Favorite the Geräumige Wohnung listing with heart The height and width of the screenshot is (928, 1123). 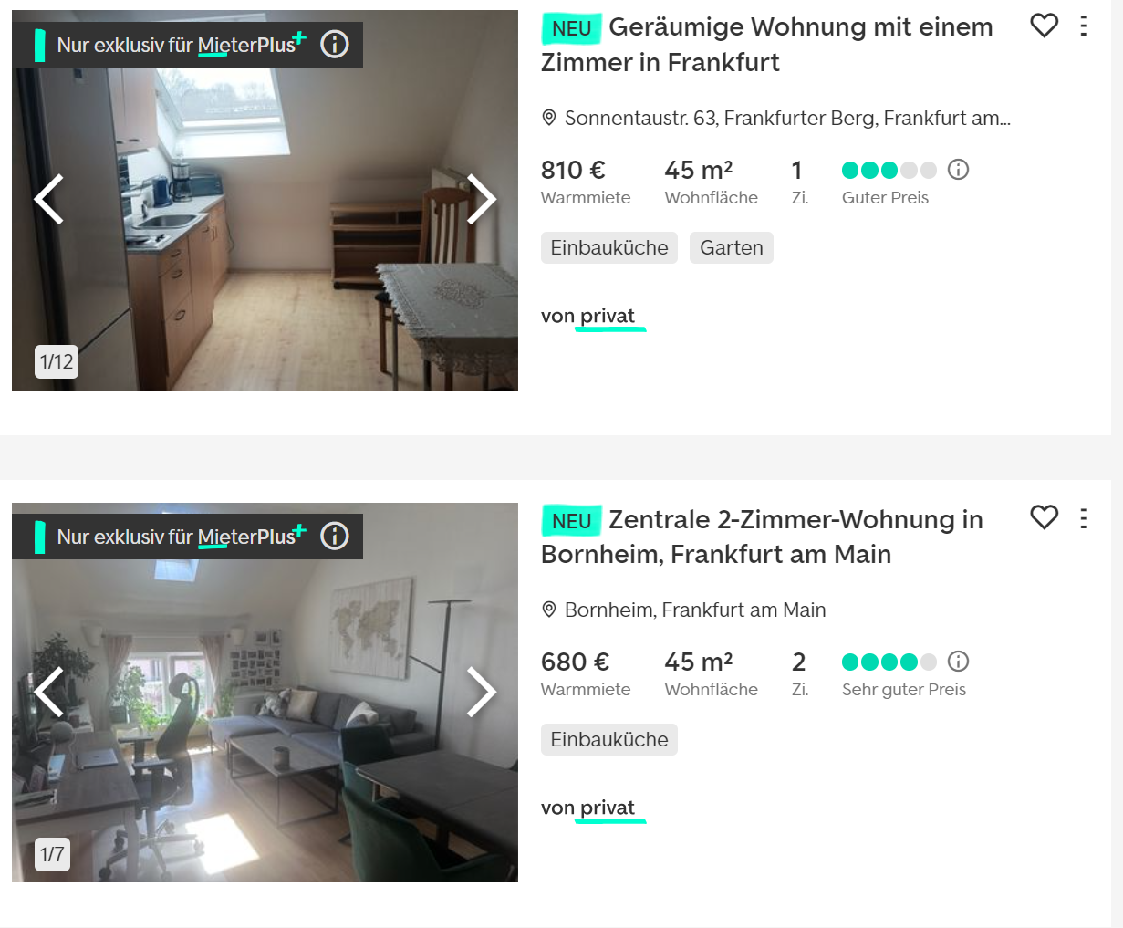click(1044, 26)
